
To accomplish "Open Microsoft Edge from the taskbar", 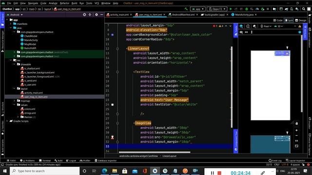I will tap(105, 171).
